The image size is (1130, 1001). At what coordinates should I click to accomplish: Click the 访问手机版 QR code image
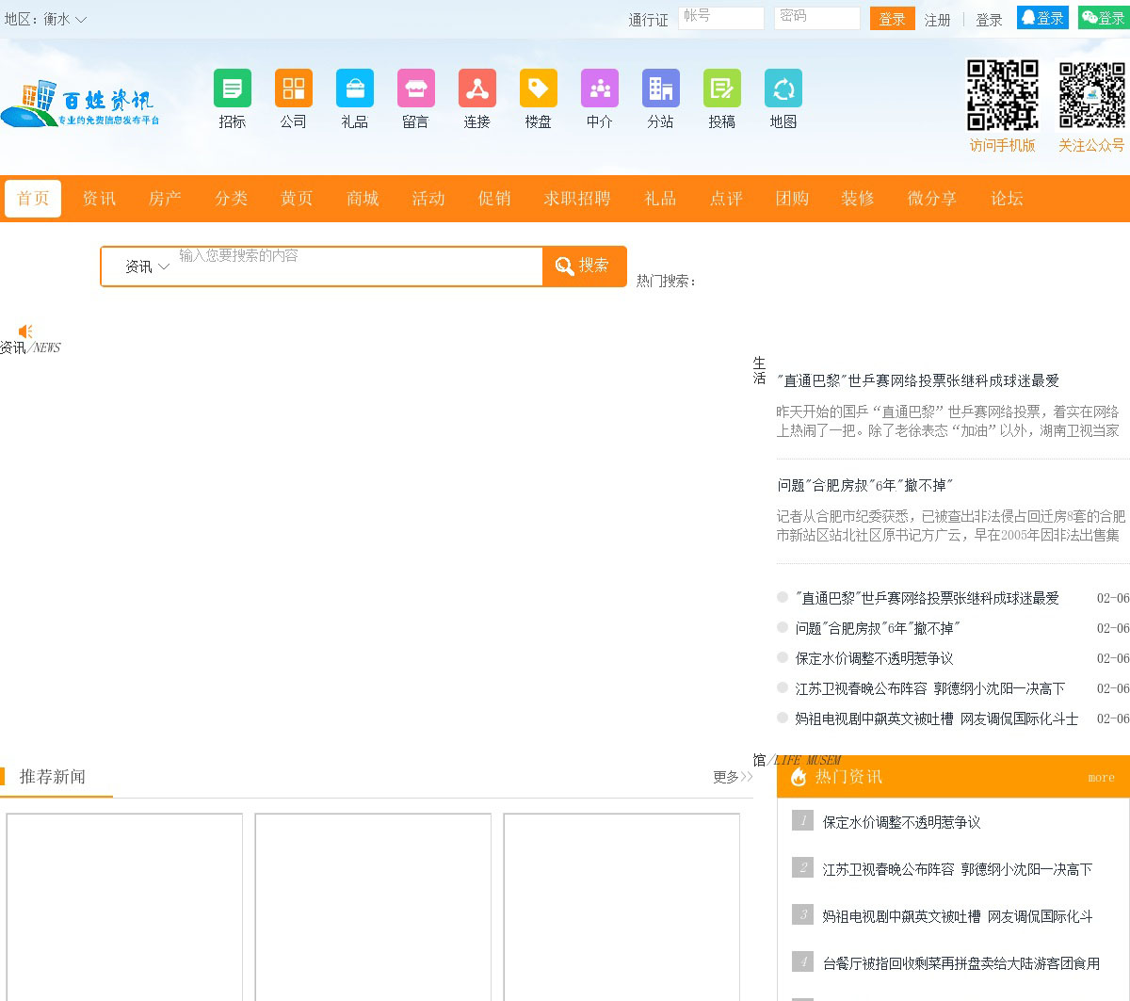click(1002, 95)
